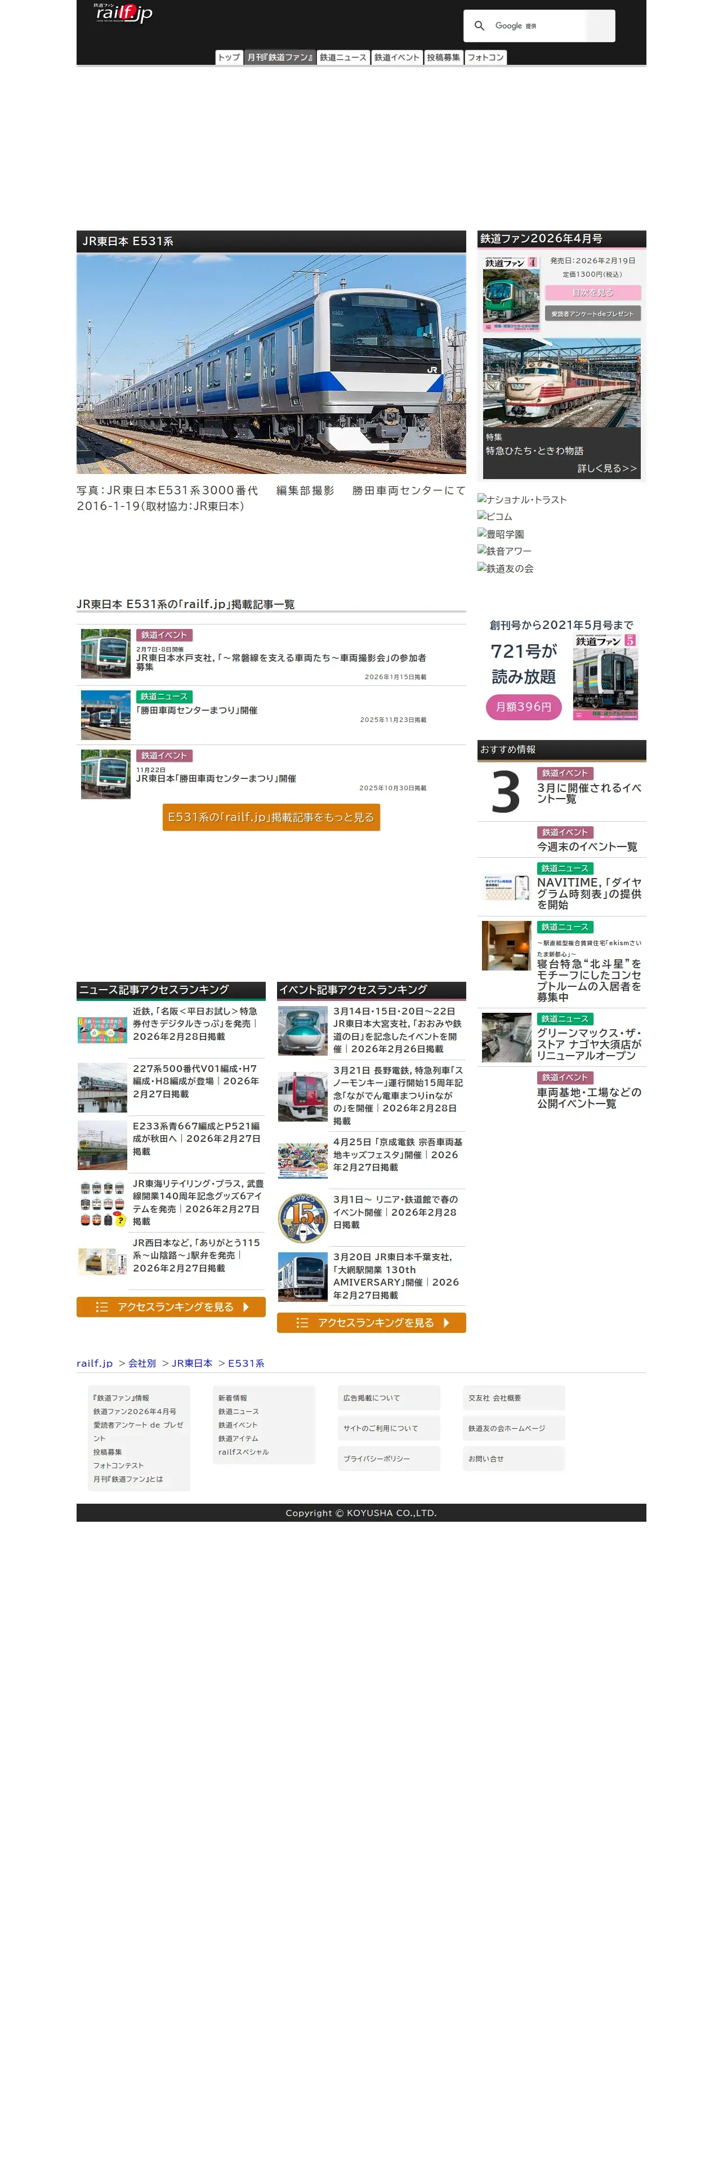Click 会社別 breadcrumb link
This screenshot has height=2171, width=723.
pos(141,1363)
